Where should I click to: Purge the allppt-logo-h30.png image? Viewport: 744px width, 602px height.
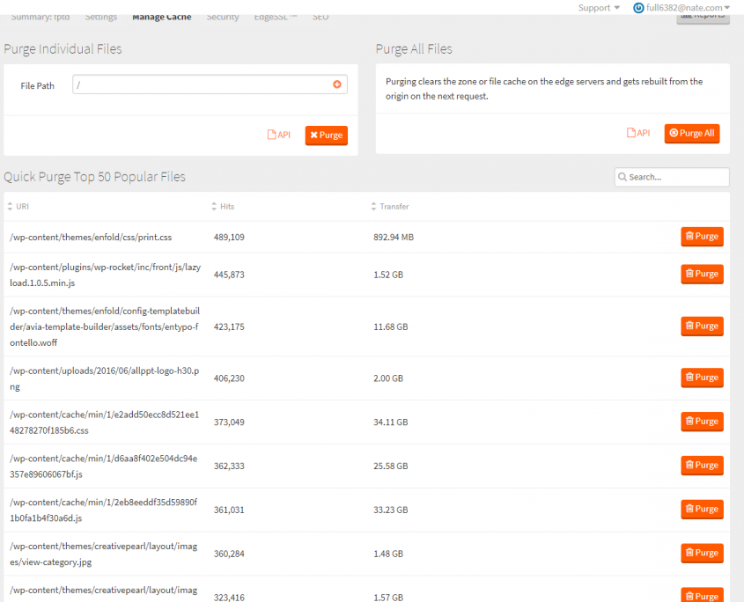click(x=702, y=378)
